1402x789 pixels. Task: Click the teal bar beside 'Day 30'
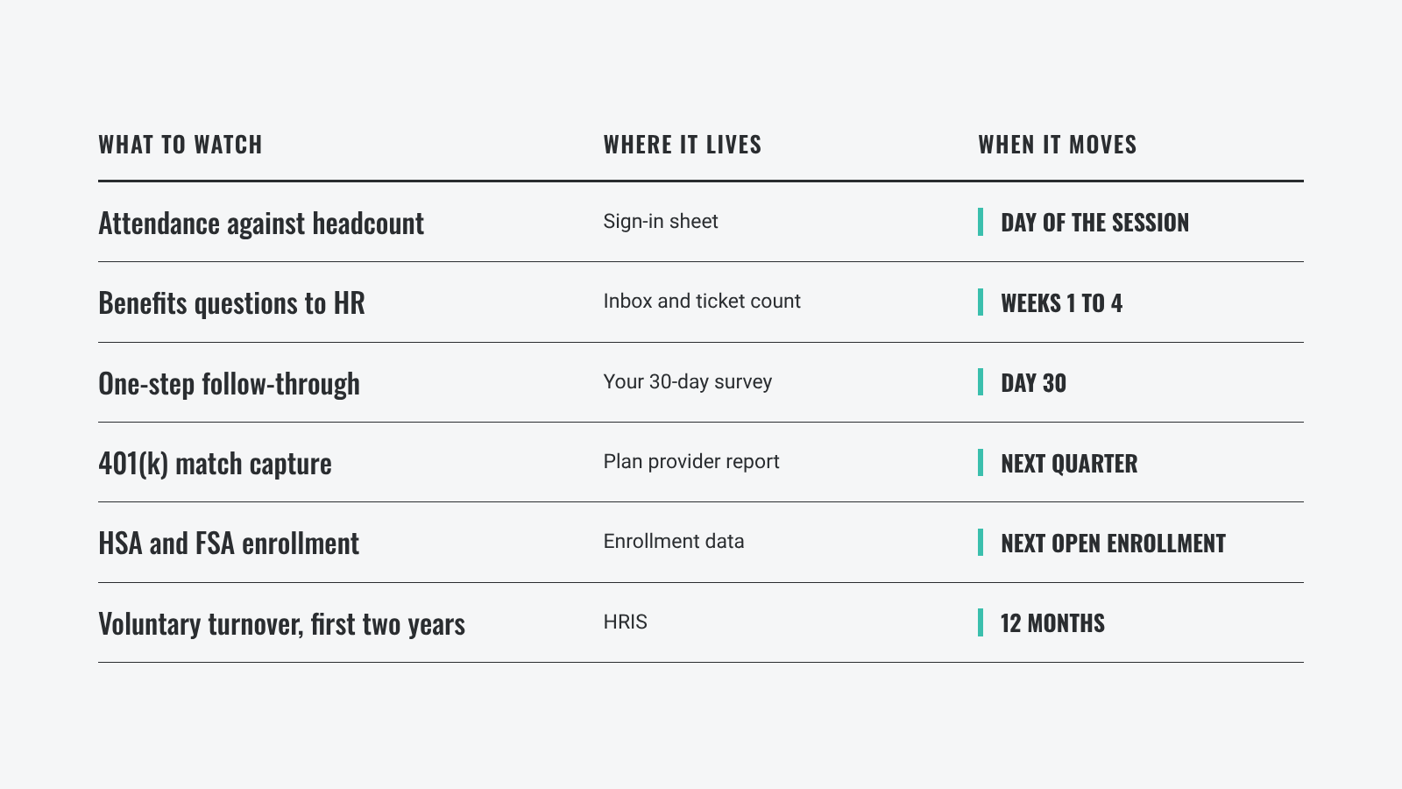click(x=981, y=382)
